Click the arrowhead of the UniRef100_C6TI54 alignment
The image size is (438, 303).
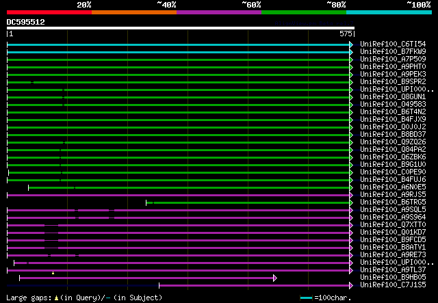click(x=352, y=44)
